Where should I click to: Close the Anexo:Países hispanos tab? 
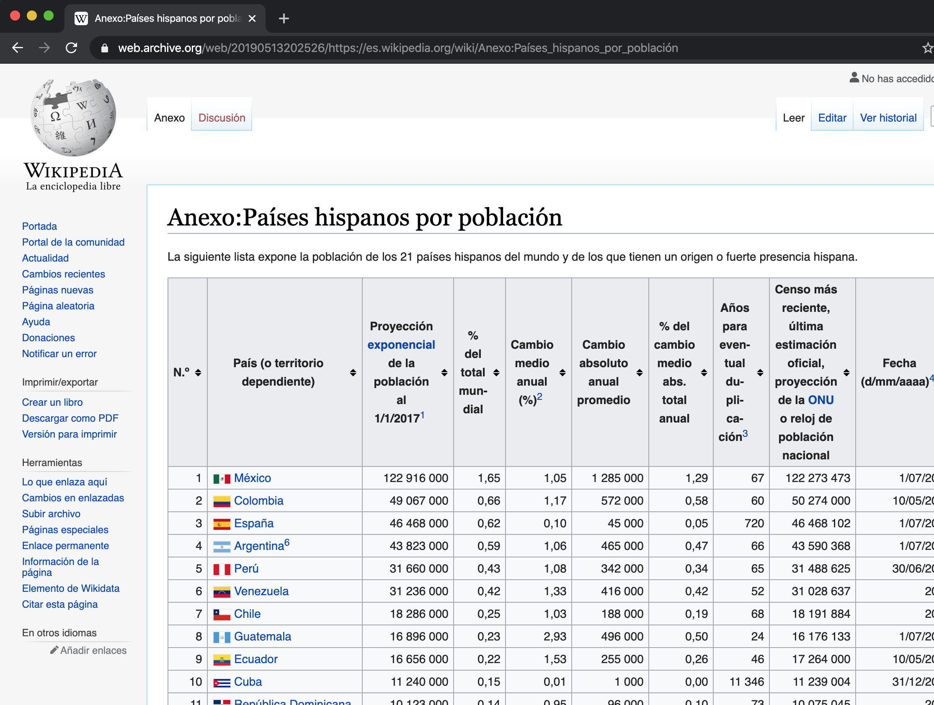click(252, 18)
